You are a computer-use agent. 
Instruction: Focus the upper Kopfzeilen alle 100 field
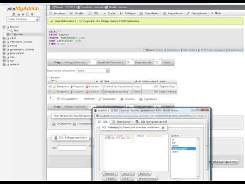(157, 62)
